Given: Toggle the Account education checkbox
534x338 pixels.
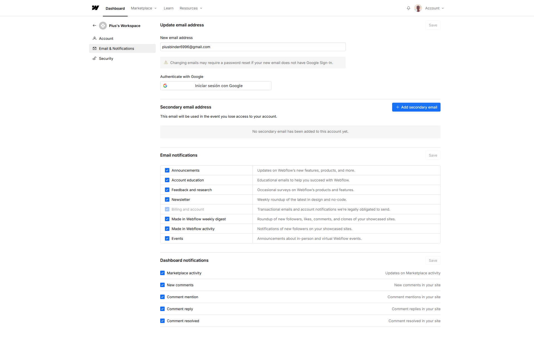Looking at the screenshot, I should [x=167, y=180].
